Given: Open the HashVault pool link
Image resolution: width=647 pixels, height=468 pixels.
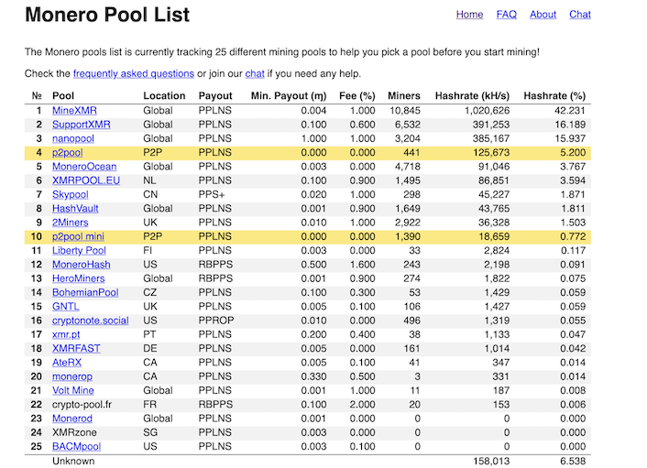Looking at the screenshot, I should (75, 209).
